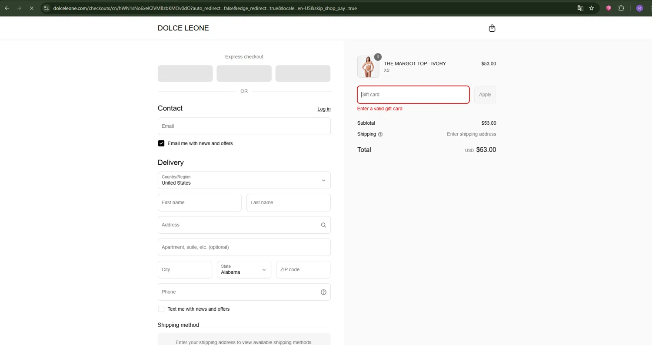Viewport: 652px width, 345px height.
Task: Focus the Email input field
Action: tap(244, 126)
